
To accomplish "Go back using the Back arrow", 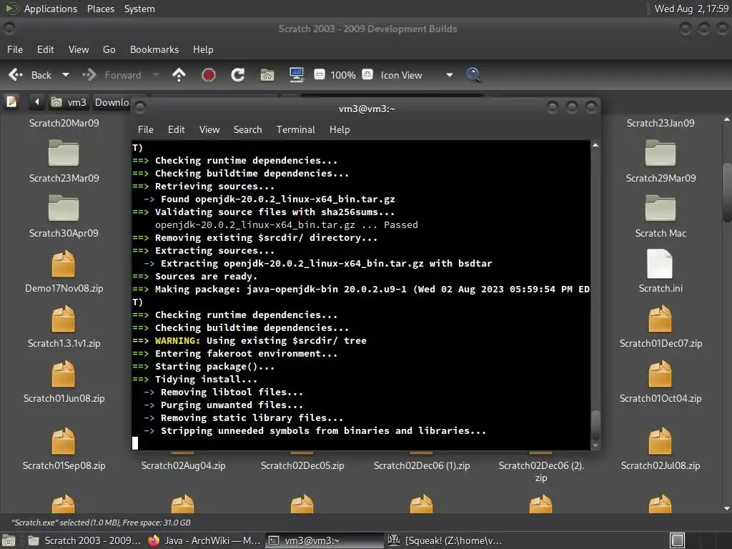I will coord(30,75).
